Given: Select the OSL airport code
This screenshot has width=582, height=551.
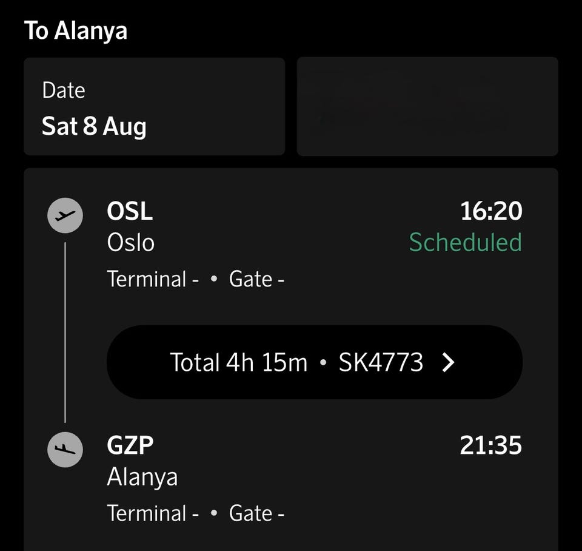Looking at the screenshot, I should 130,211.
